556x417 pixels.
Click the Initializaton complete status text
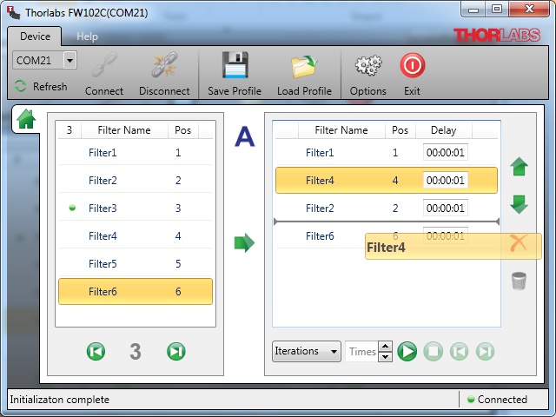(60, 400)
